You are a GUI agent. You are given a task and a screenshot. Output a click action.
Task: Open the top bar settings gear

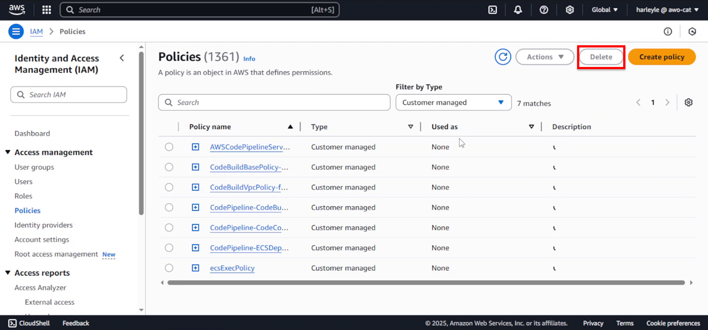[x=570, y=10]
